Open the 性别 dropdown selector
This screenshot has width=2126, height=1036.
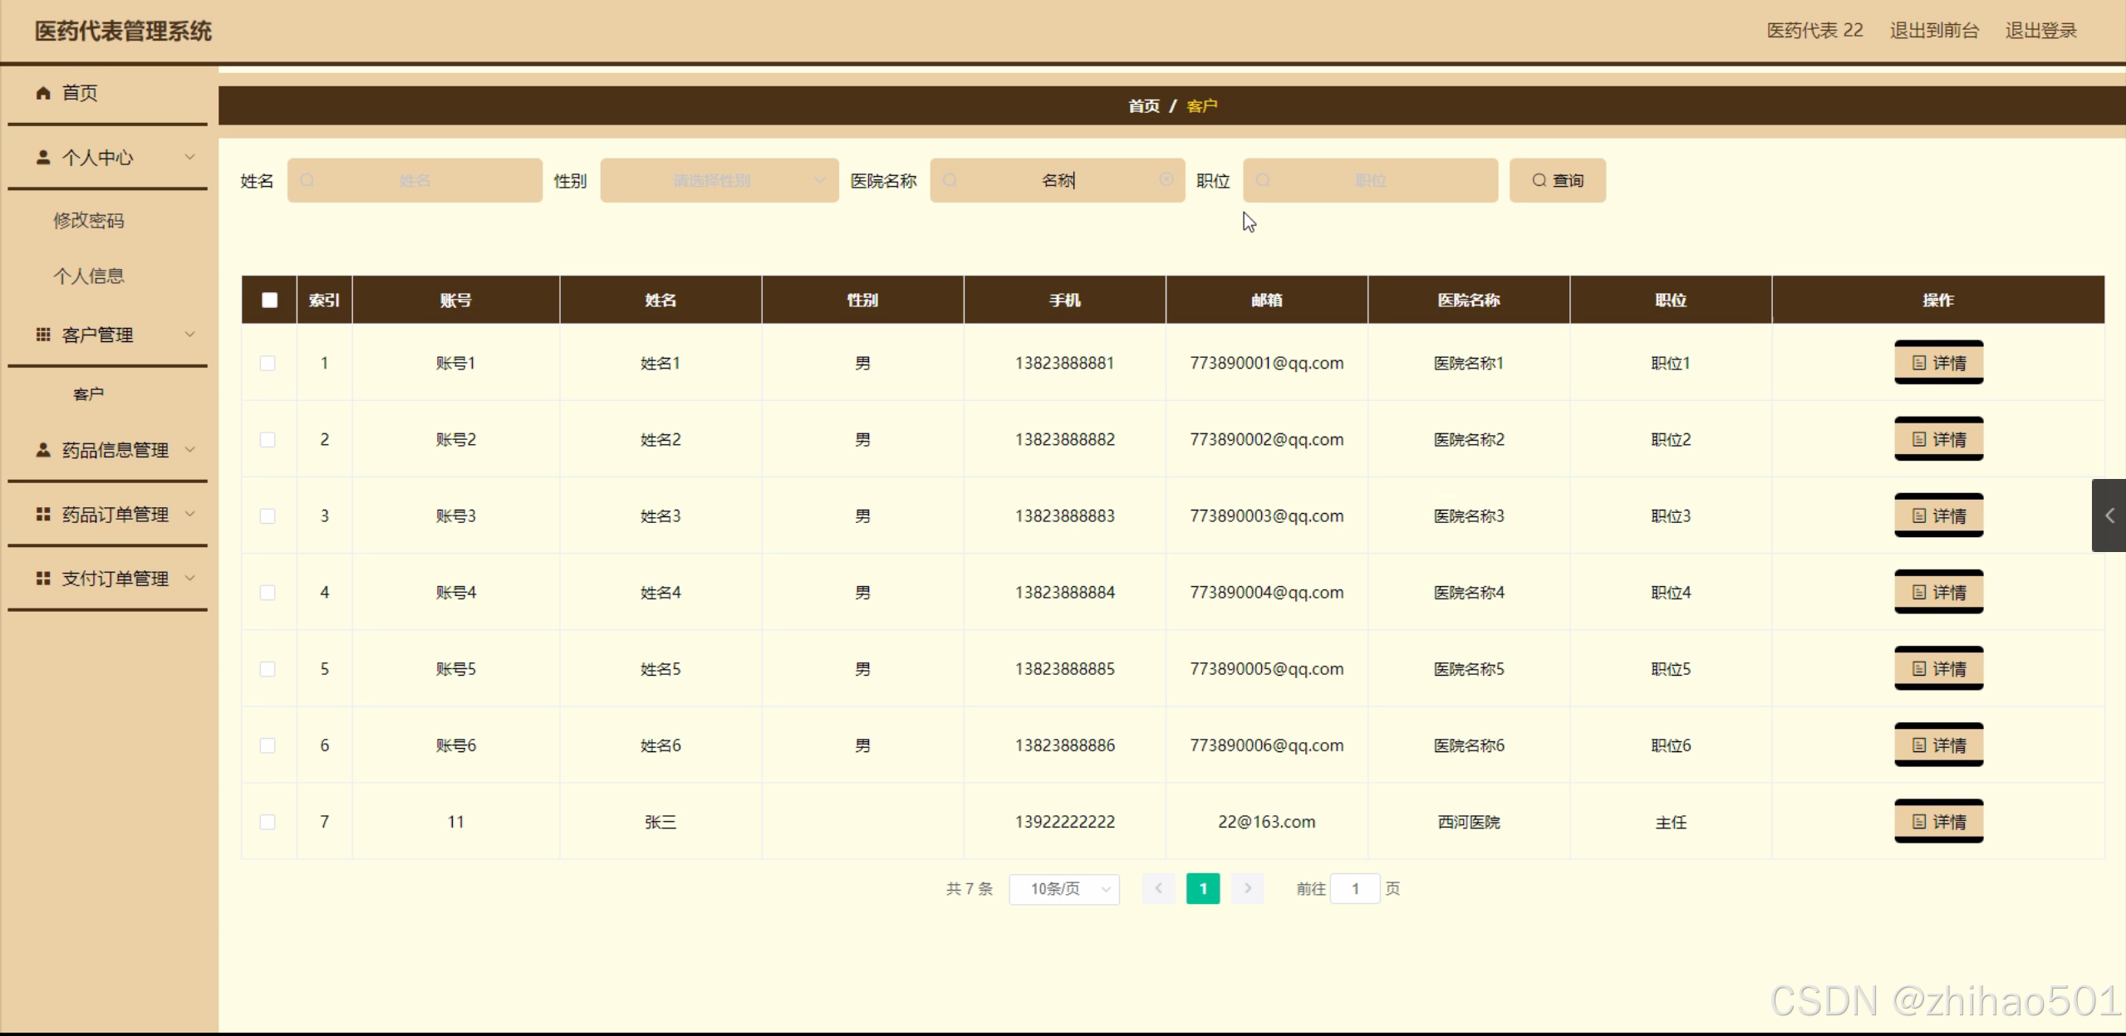(719, 180)
